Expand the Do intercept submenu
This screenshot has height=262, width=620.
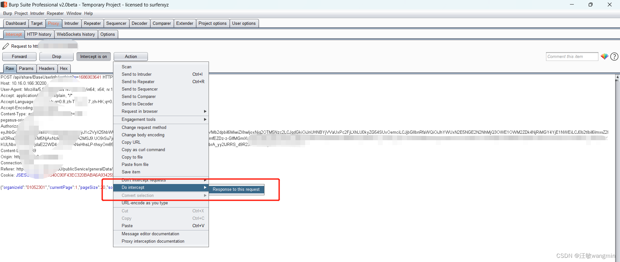[161, 187]
